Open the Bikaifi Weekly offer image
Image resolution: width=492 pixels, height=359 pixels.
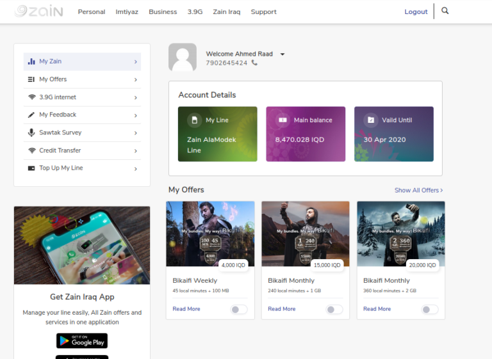[x=210, y=234]
